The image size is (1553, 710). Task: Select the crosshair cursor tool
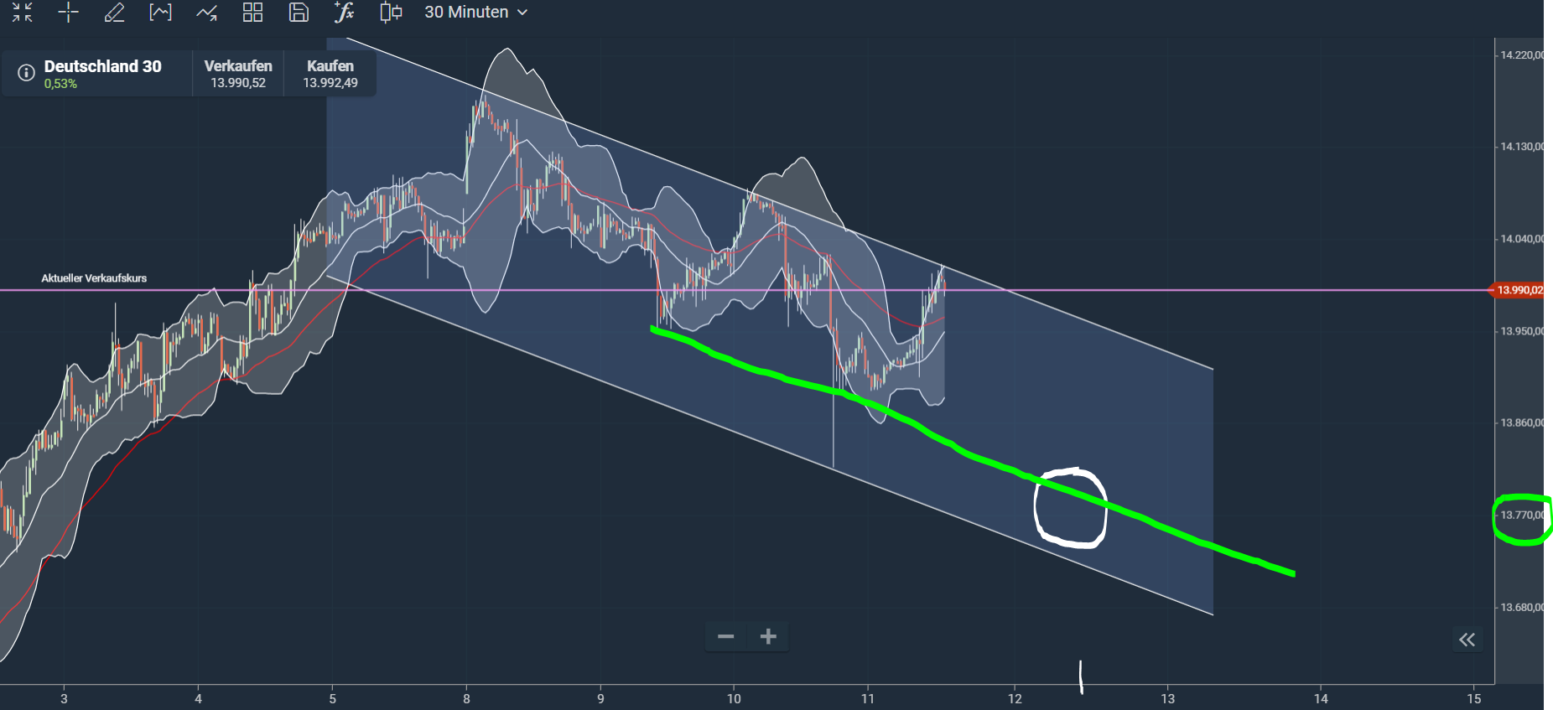pos(68,12)
